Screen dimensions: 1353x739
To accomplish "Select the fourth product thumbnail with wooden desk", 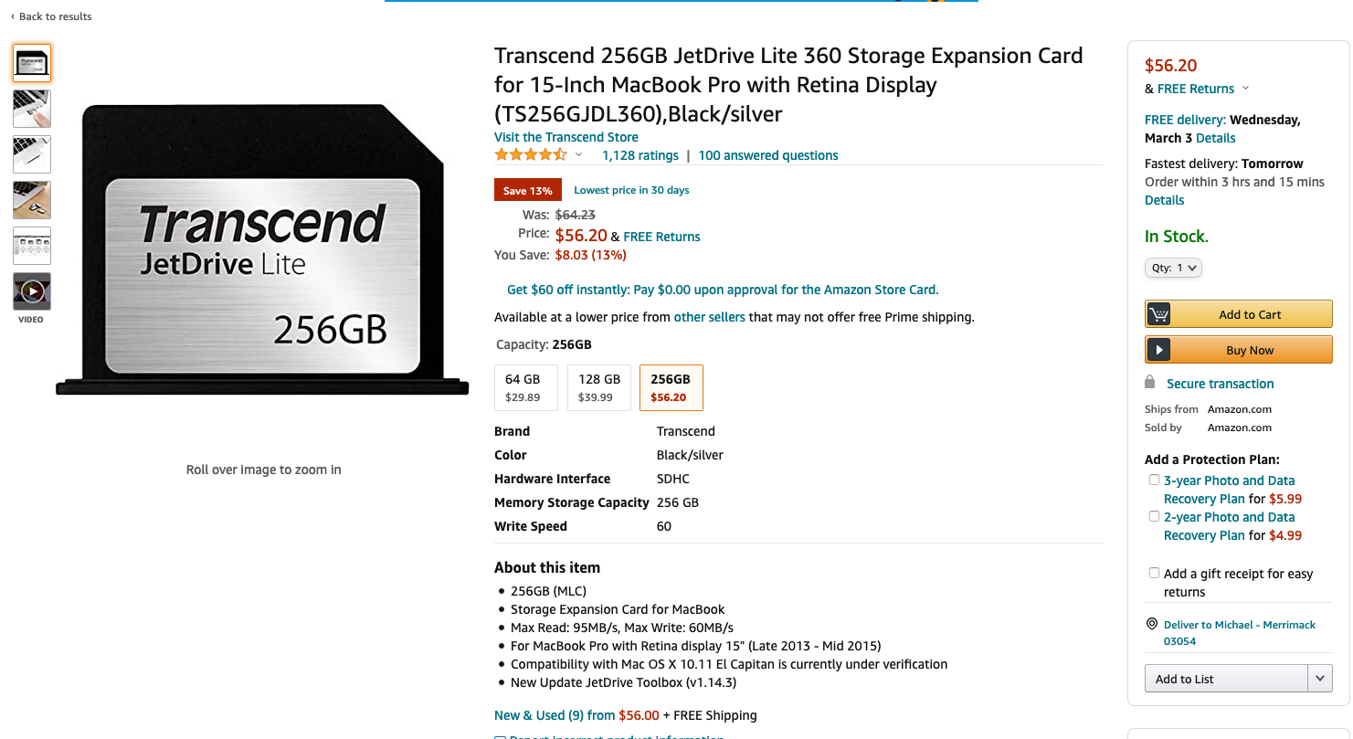I will (x=32, y=200).
